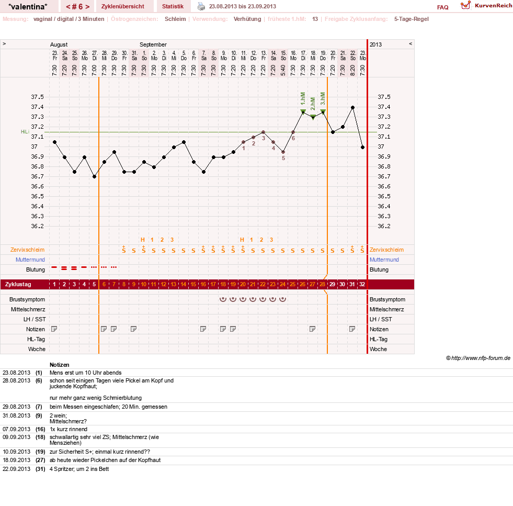Image resolution: width=513 pixels, height=506 pixels.
Task: Click the 2.hM green triangle marker
Action: [x=313, y=117]
